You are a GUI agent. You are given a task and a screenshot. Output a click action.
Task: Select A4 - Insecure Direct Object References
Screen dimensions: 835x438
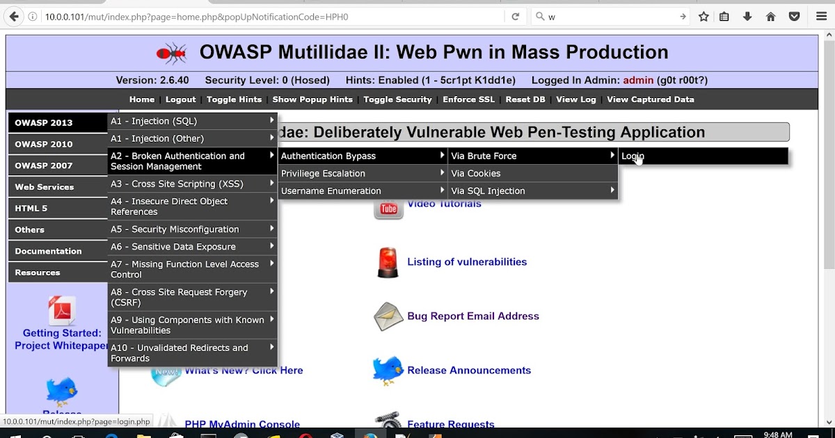(x=193, y=206)
